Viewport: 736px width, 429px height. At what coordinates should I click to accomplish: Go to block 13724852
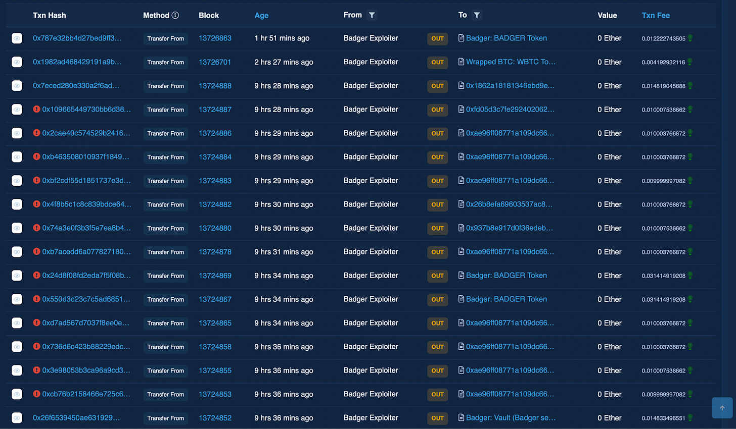pyautogui.click(x=215, y=418)
